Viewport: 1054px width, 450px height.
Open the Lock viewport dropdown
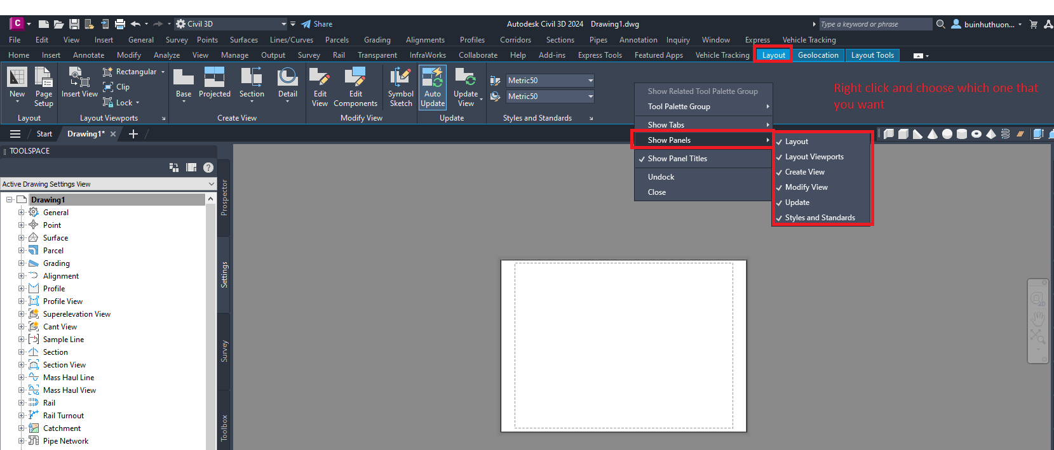[x=137, y=103]
